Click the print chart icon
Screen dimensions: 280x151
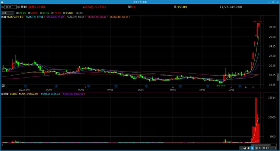pyautogui.click(x=245, y=148)
